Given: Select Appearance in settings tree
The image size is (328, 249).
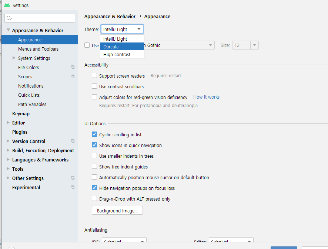Looking at the screenshot, I should 40,40.
